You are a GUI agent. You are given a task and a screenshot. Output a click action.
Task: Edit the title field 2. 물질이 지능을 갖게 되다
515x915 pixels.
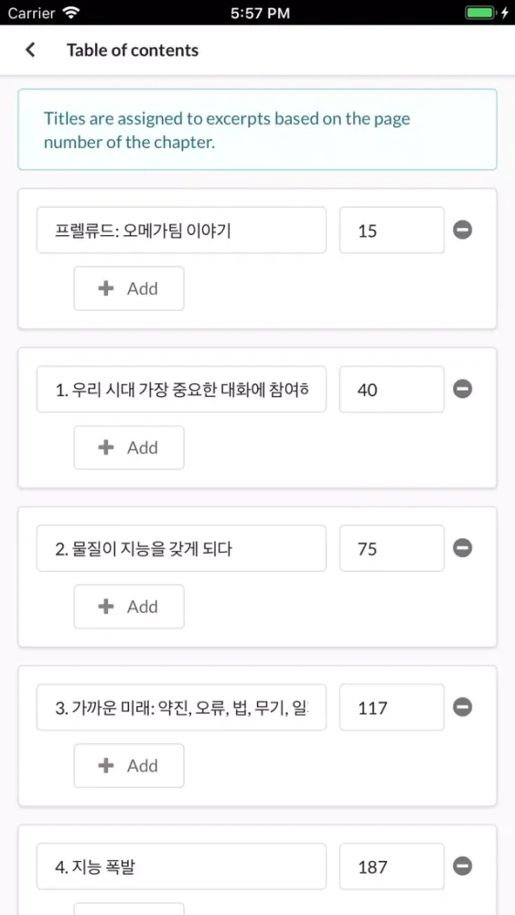(x=181, y=548)
